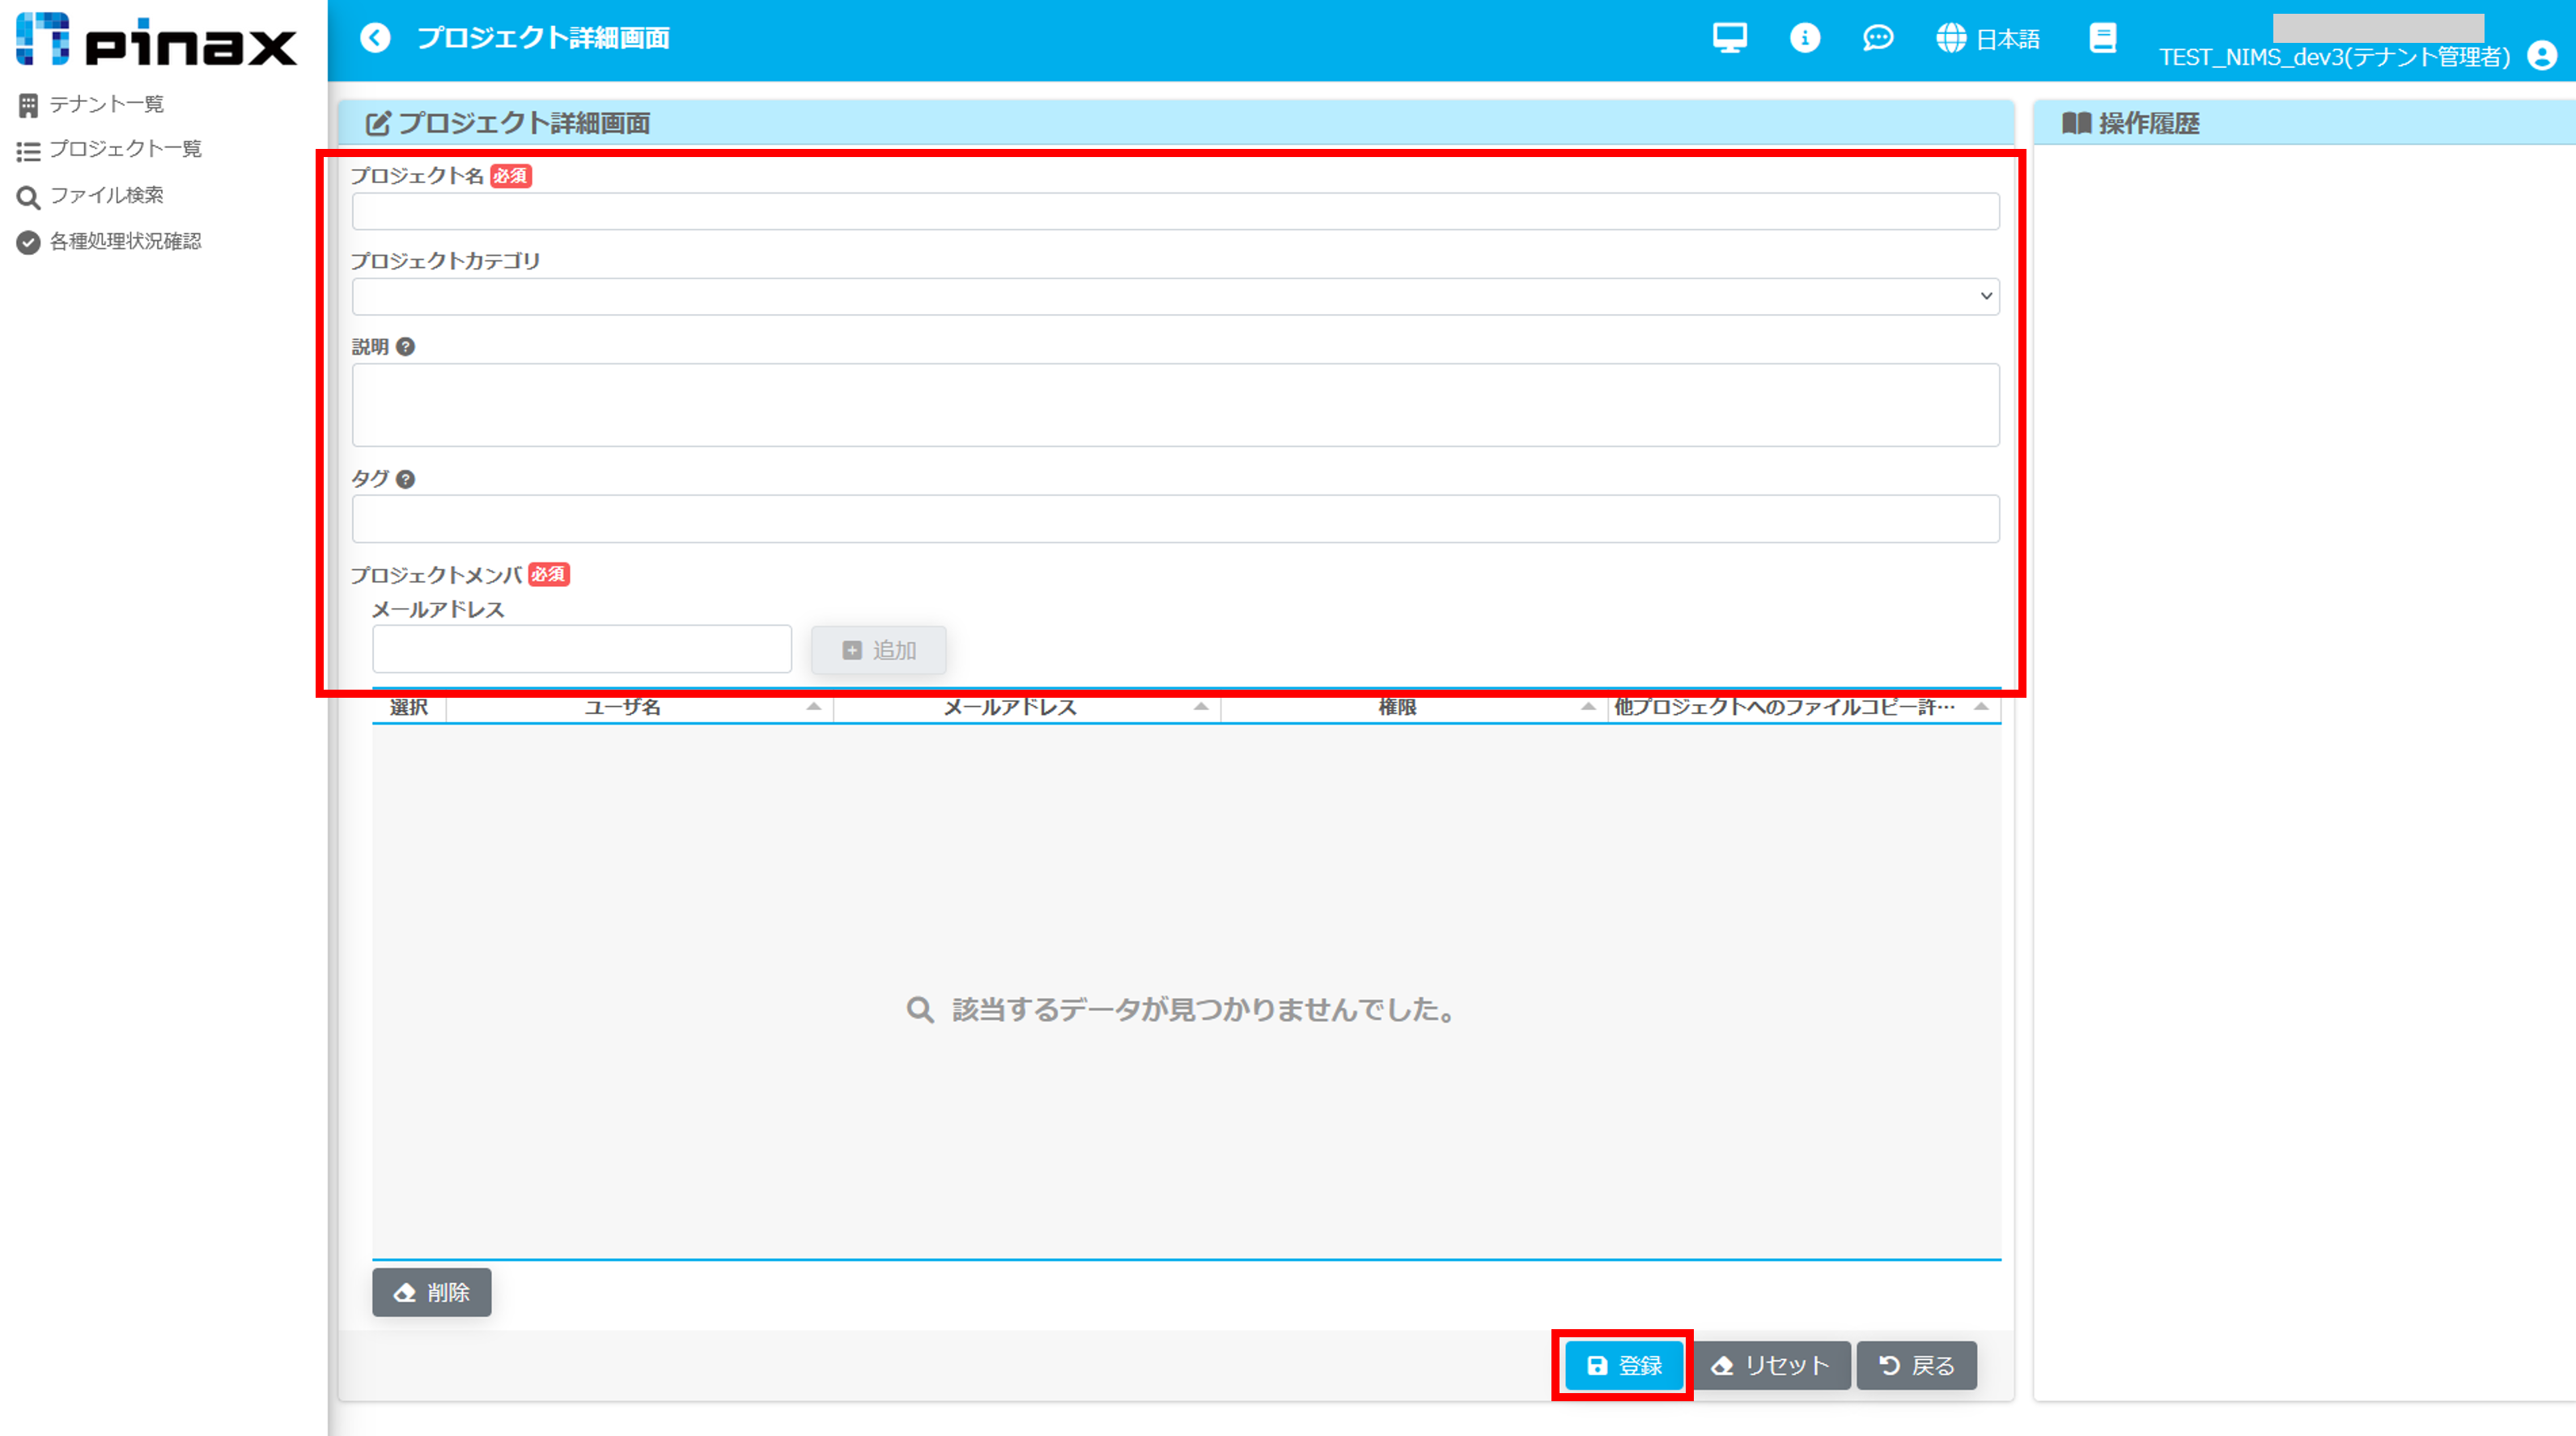Open the プロジェクトカテゴリ dropdown
Image resolution: width=2576 pixels, height=1436 pixels.
click(x=1175, y=297)
